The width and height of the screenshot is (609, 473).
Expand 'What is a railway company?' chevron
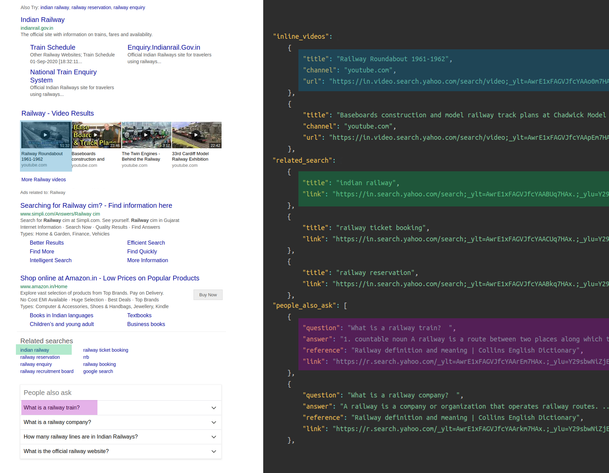[214, 422]
